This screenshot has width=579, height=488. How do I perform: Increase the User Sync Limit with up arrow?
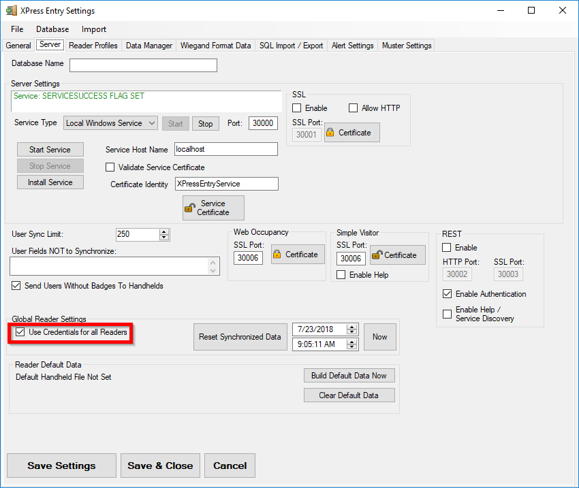(x=164, y=231)
